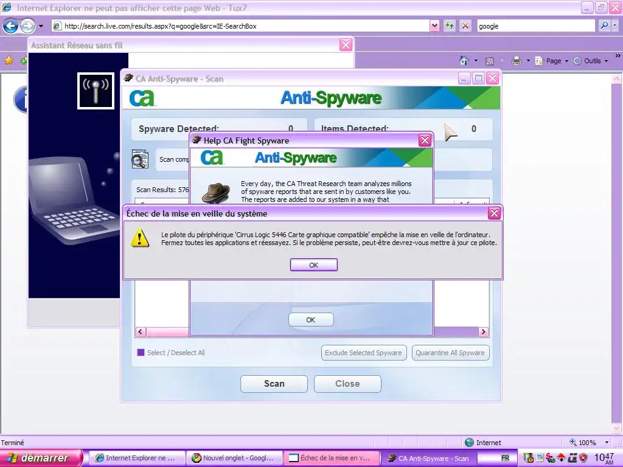Toggle the Select / Deselect All checkbox
This screenshot has height=467, width=623.
coord(141,352)
